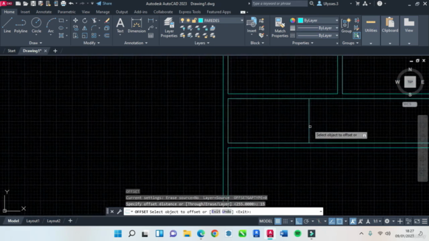
Task: Select the multiline Text tool
Action: coord(120,25)
